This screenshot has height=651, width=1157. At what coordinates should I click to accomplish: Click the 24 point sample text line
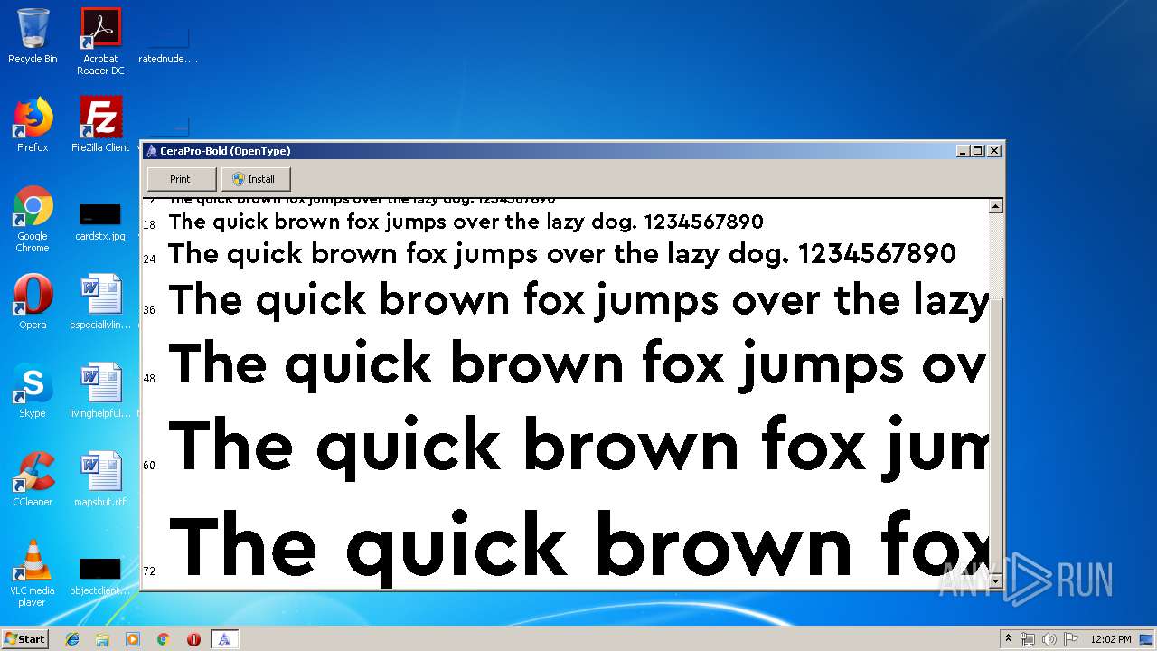561,254
